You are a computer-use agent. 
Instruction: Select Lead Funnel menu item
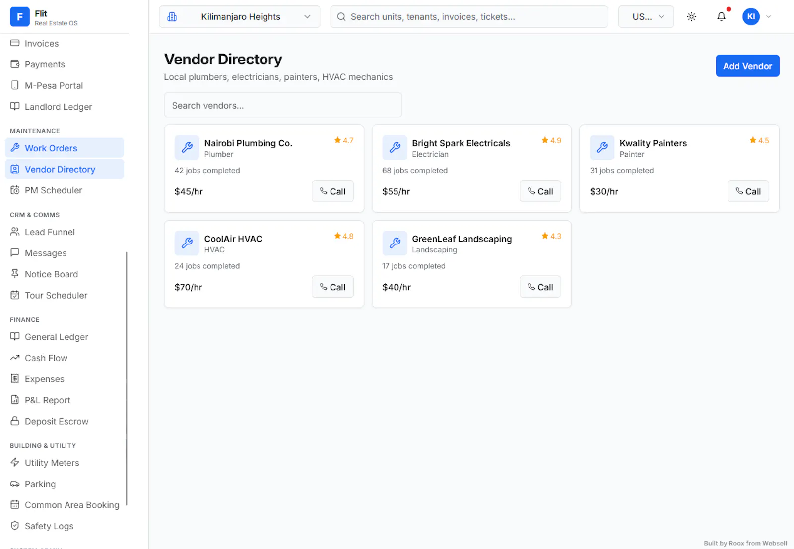pos(65,232)
